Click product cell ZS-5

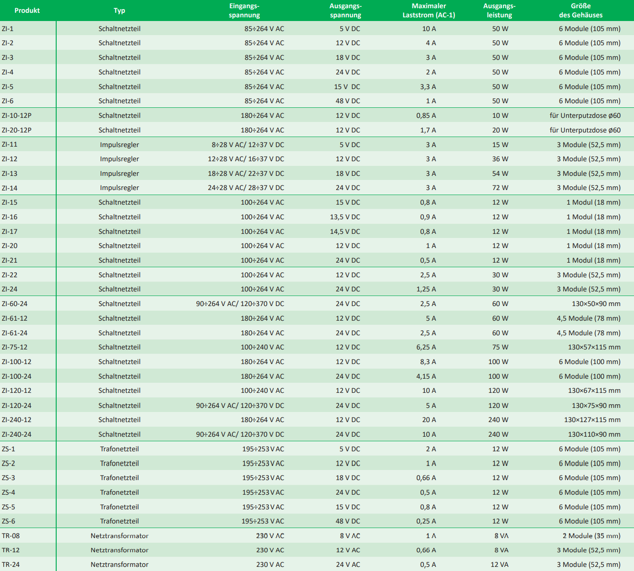8,507
